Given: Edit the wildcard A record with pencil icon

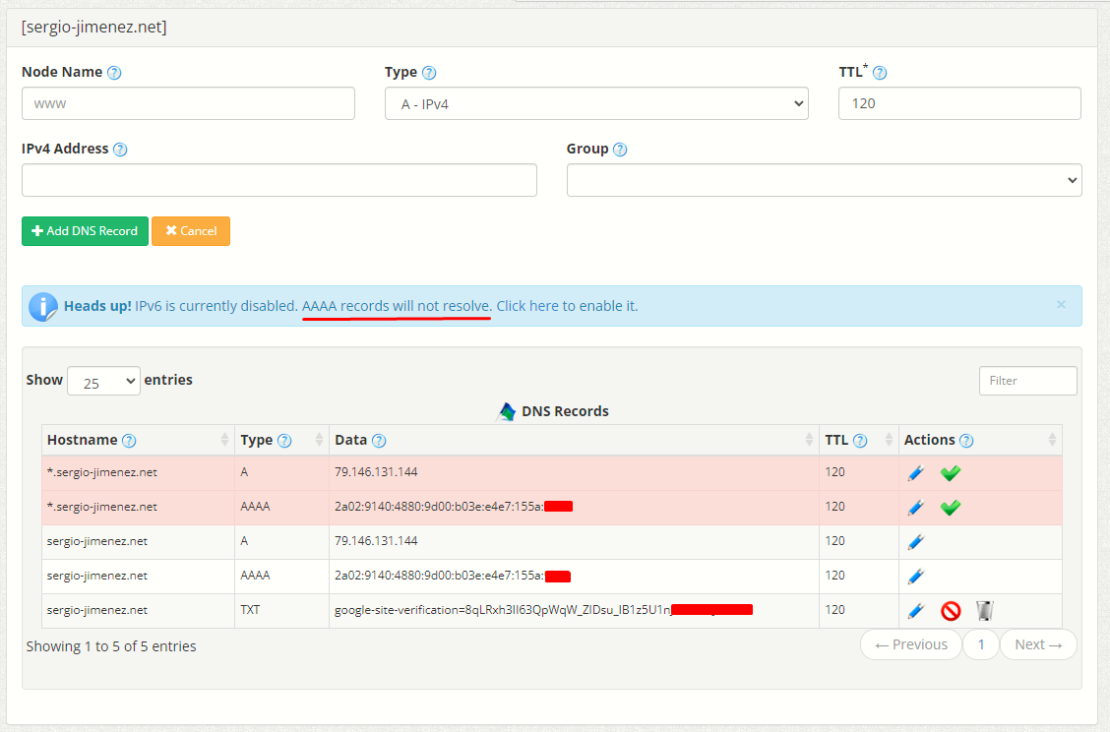Looking at the screenshot, I should pos(916,473).
